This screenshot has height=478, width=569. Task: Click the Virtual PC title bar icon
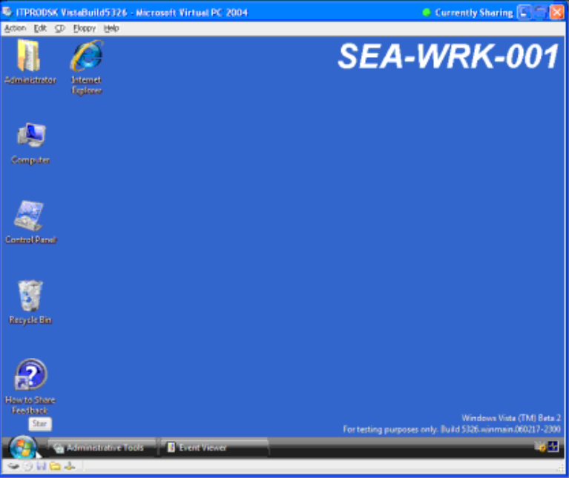pos(7,13)
